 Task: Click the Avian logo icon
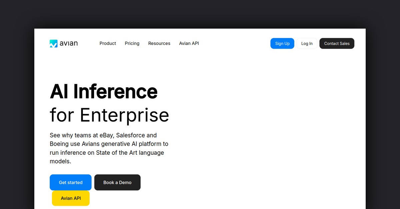pos(54,44)
